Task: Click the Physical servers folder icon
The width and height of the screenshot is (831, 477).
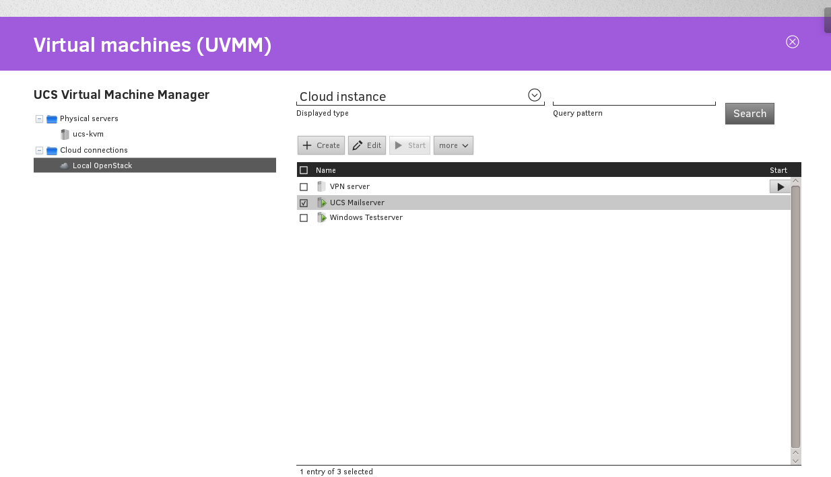Action: click(x=52, y=119)
